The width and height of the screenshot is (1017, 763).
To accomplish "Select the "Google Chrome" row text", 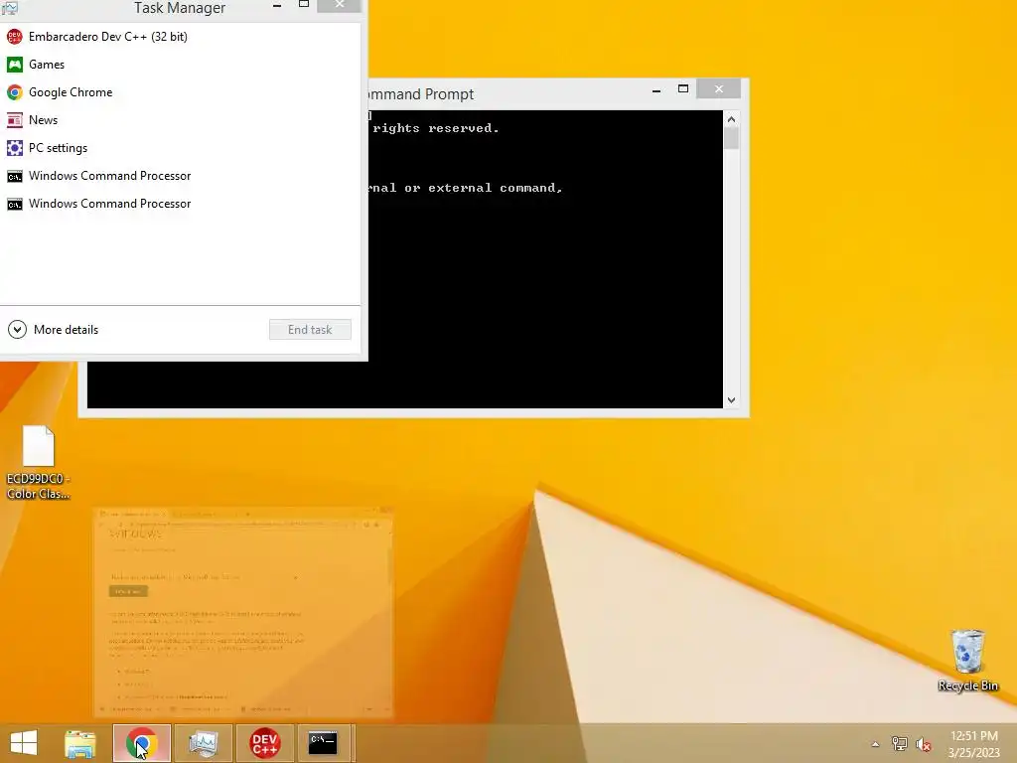I will click(71, 92).
